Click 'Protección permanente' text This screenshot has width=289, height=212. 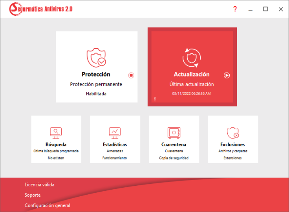point(96,84)
